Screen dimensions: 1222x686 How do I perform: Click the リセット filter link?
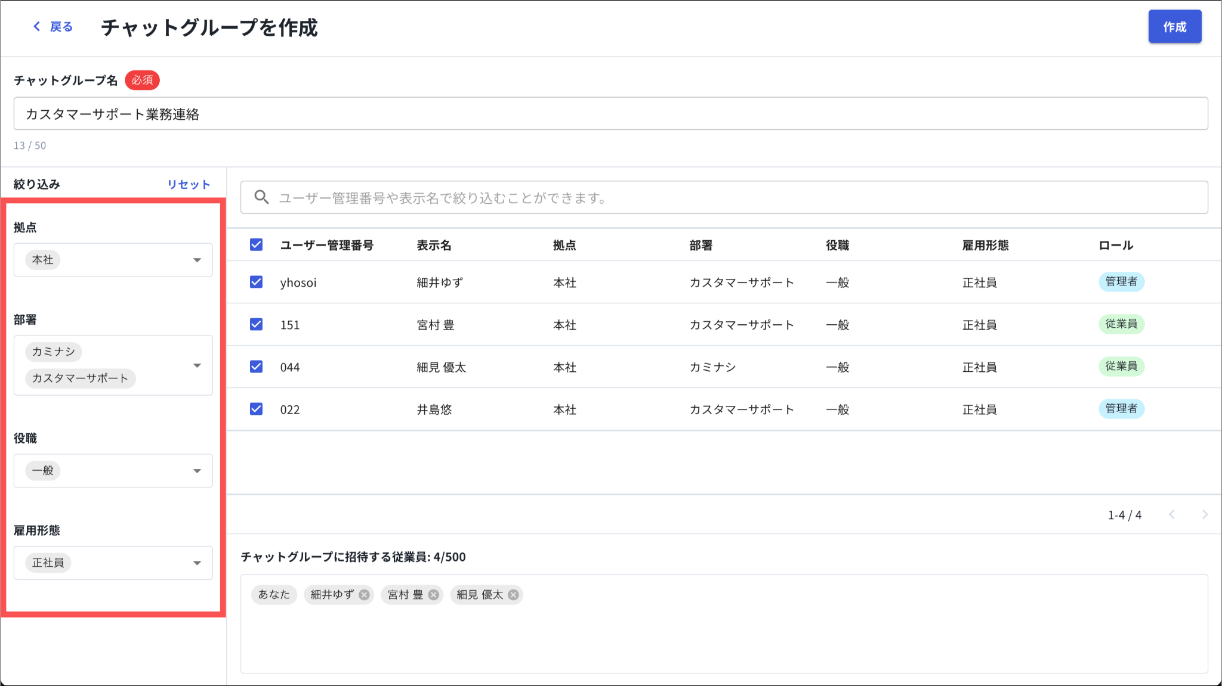click(x=189, y=184)
